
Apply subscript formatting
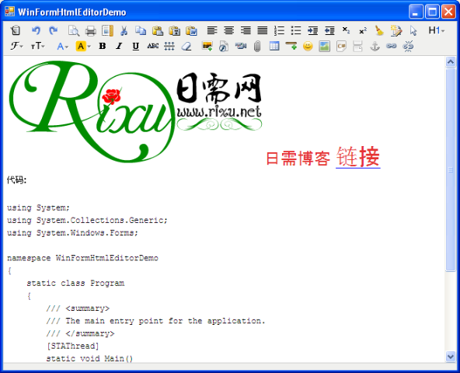[x=346, y=30]
